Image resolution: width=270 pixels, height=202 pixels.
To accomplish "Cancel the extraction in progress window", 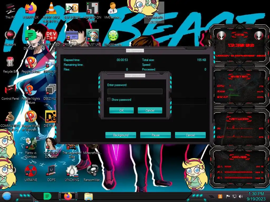I will (190, 135).
